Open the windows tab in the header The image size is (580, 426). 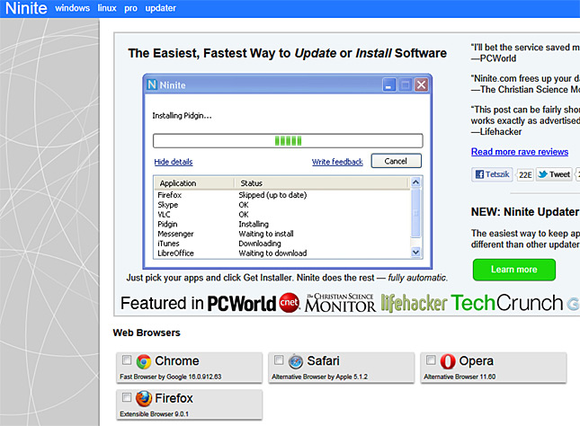73,8
